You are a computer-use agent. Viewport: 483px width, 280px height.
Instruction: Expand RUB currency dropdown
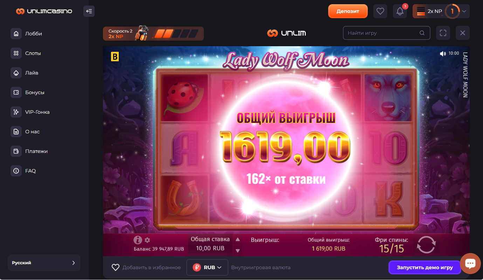(207, 267)
